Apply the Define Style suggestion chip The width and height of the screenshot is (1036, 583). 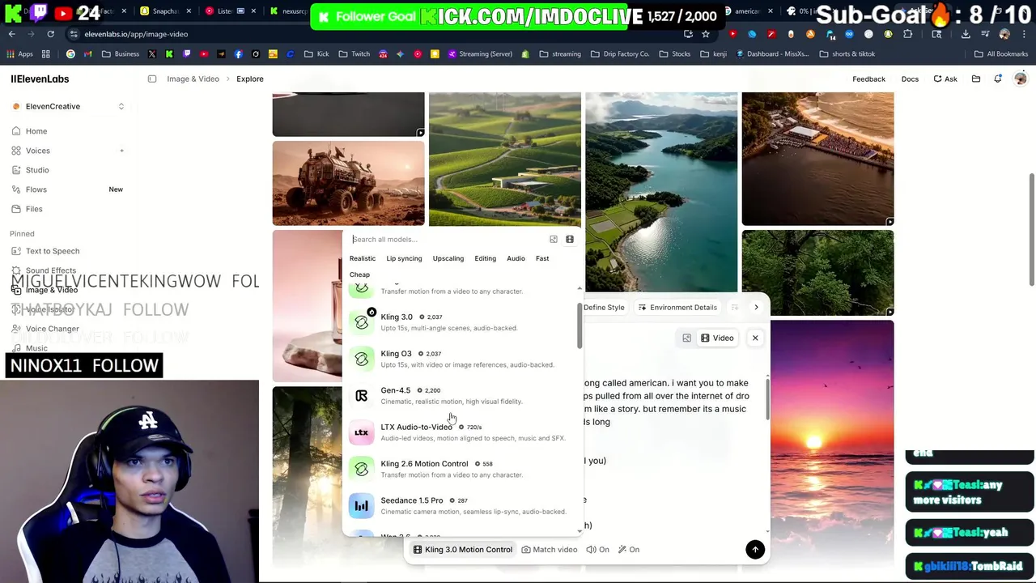(x=604, y=307)
